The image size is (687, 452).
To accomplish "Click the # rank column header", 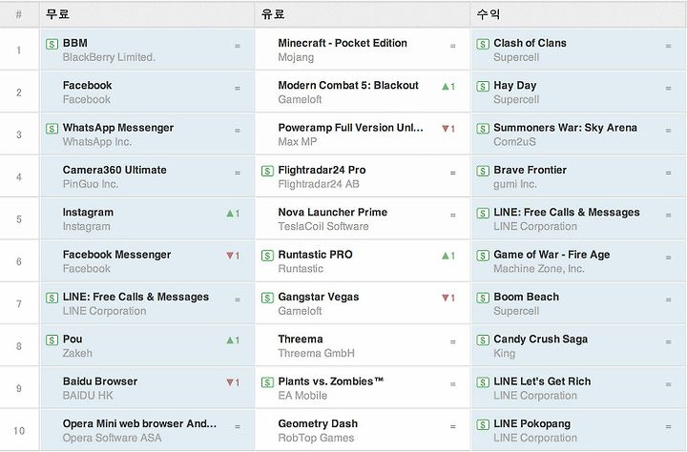I will [18, 14].
